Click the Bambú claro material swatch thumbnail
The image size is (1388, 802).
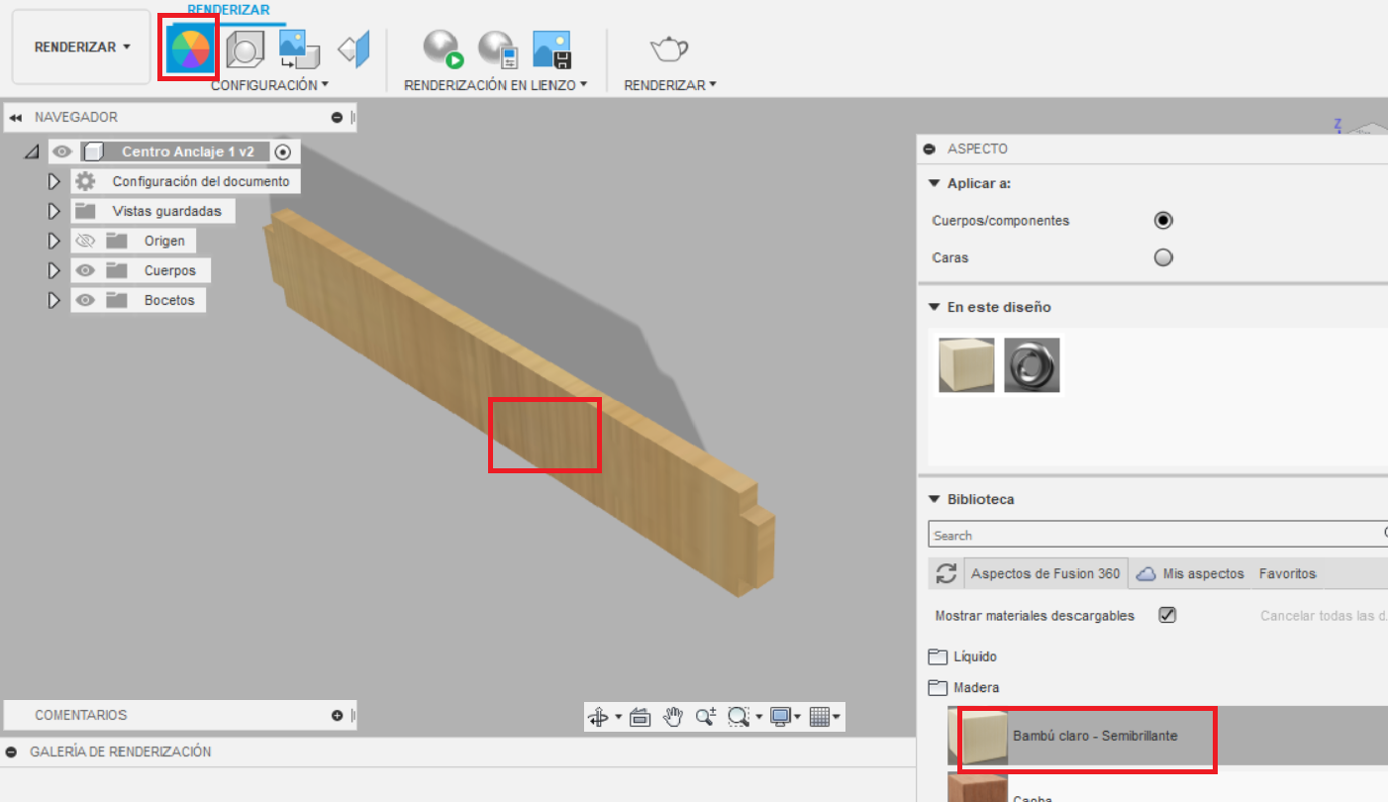(x=978, y=738)
